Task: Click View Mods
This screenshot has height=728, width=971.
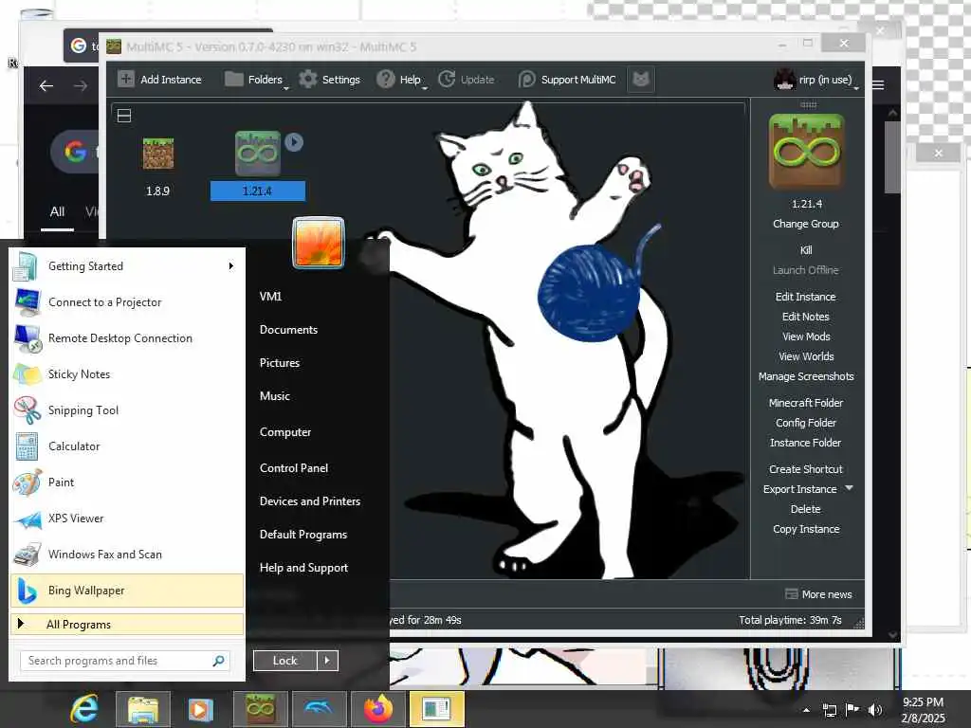Action: (x=806, y=337)
